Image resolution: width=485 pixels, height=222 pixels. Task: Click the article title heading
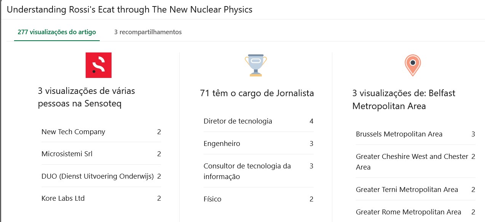tap(129, 10)
